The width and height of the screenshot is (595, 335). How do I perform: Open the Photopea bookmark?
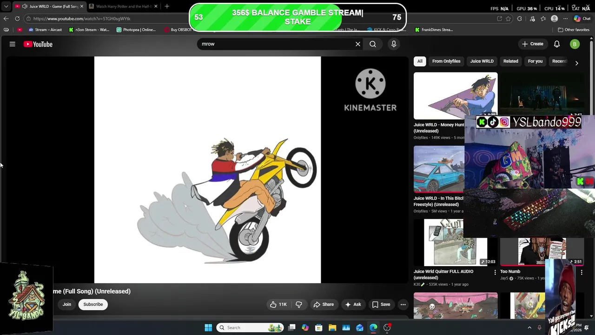[136, 30]
